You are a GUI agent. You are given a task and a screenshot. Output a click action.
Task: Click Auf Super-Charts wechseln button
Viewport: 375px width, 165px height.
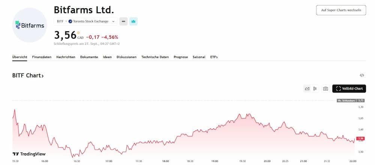[x=341, y=10]
